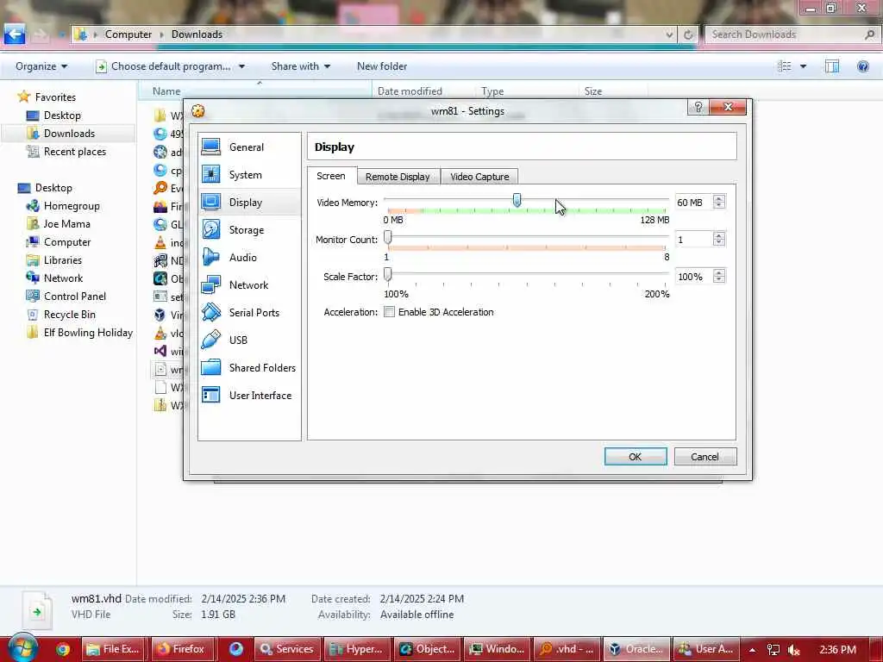
Task: Open address bar history dropdown
Action: coord(669,34)
